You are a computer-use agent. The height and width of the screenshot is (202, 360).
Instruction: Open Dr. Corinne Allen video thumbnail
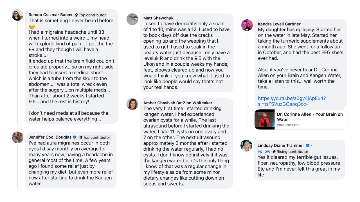(x=264, y=119)
